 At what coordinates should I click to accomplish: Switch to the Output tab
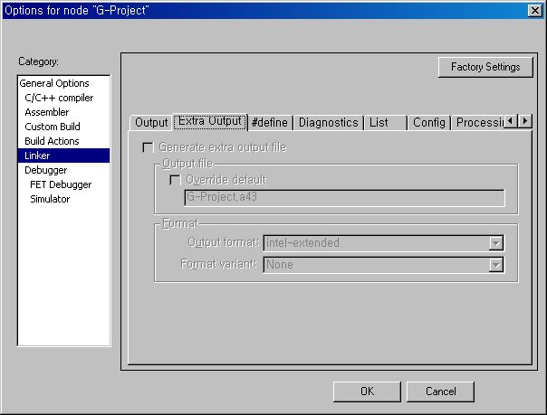pyautogui.click(x=151, y=123)
